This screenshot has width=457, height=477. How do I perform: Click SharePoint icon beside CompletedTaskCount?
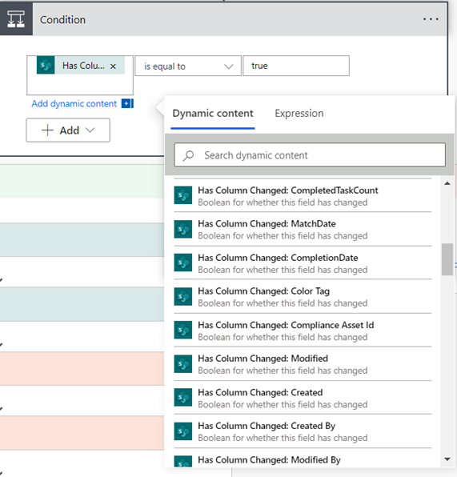[182, 195]
